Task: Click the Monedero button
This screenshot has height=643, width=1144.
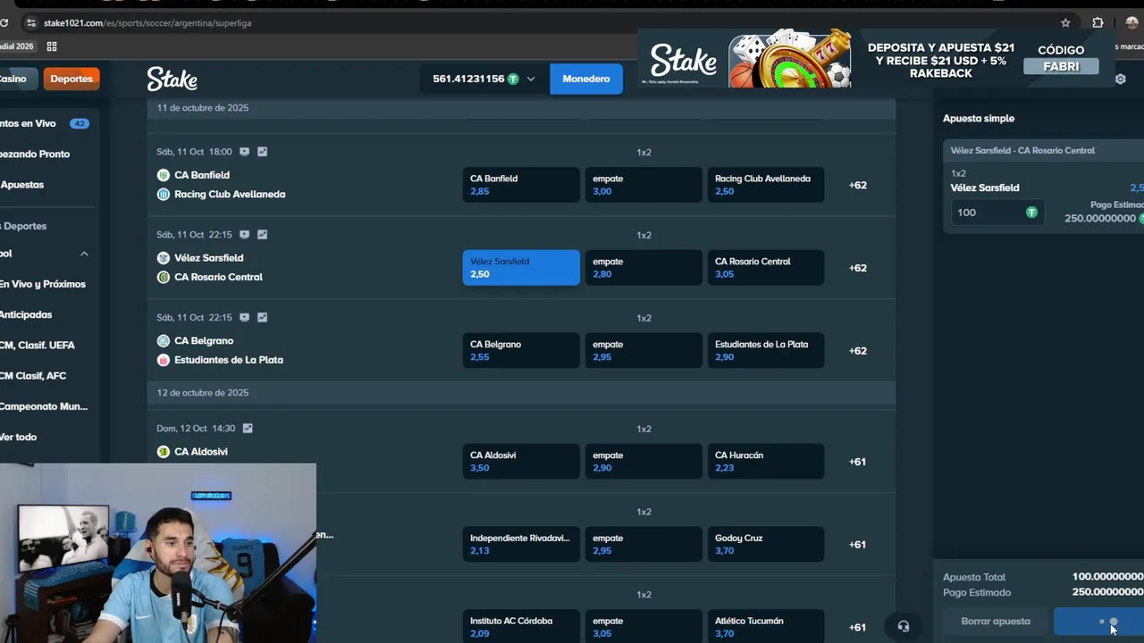Action: click(x=586, y=79)
